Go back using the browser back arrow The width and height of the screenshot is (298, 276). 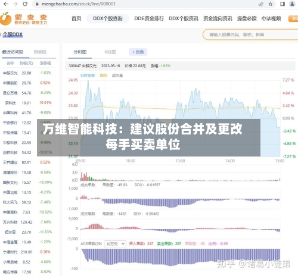pyautogui.click(x=6, y=4)
